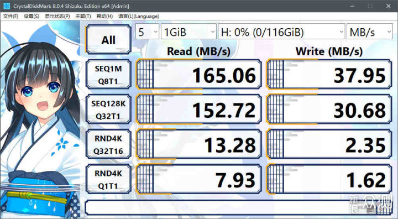Viewport: 398px width, 219px height.
Task: Run all benchmarks with the All button
Action: click(x=108, y=40)
